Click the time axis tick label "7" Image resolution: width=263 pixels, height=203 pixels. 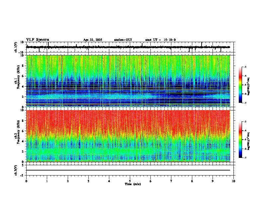[x=171, y=181]
